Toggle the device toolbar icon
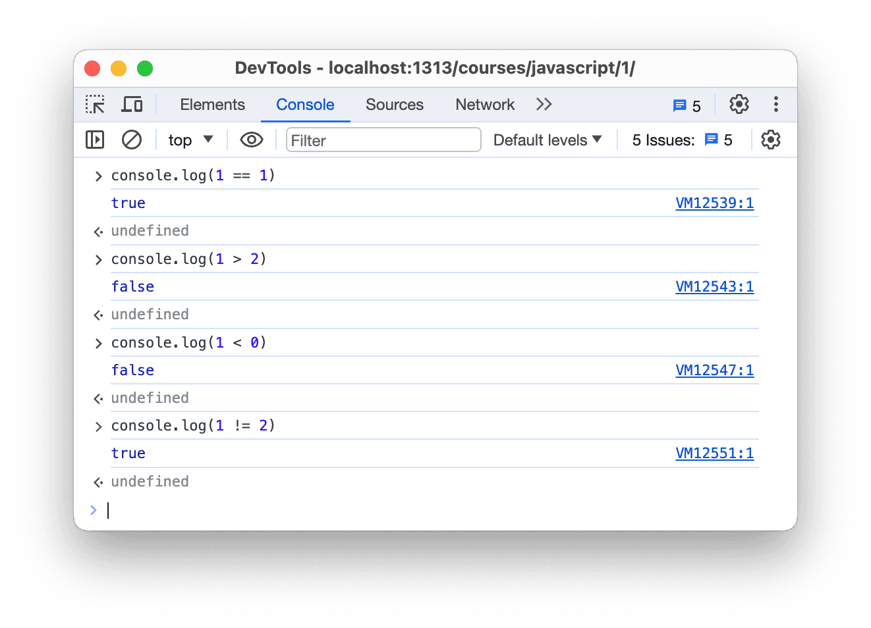 pyautogui.click(x=132, y=105)
